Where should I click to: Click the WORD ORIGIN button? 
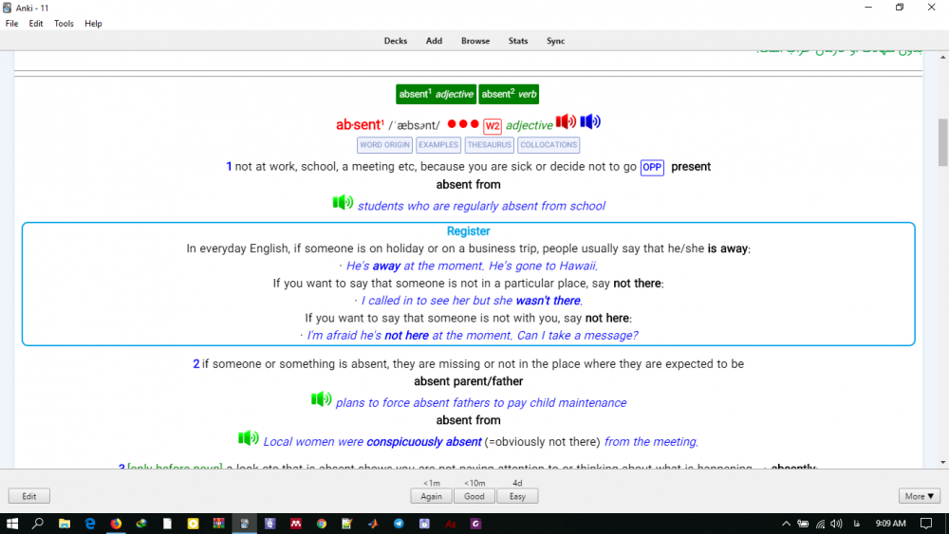pos(384,145)
